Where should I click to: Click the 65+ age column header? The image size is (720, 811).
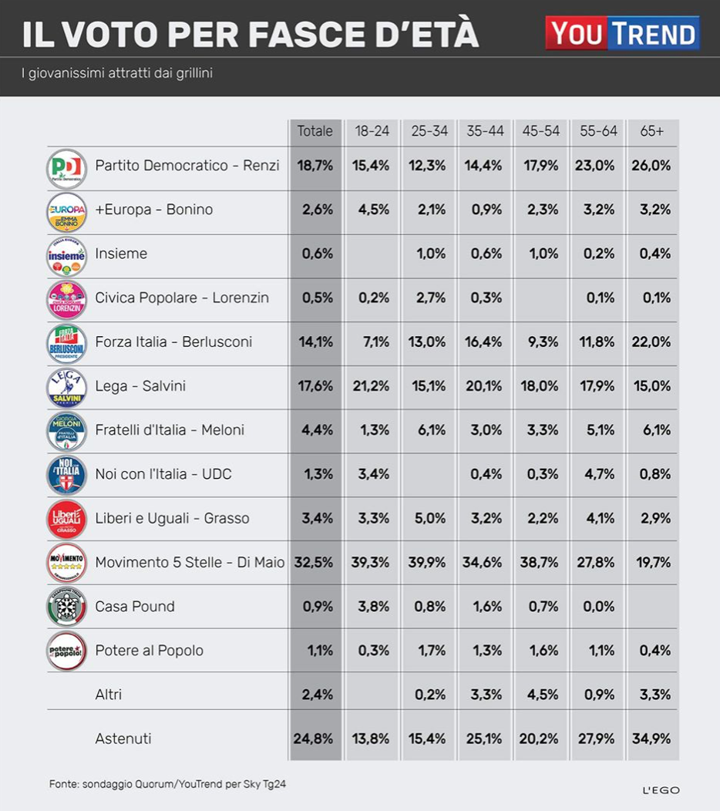tap(652, 131)
